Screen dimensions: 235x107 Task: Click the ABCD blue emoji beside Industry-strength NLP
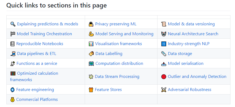[164, 44]
